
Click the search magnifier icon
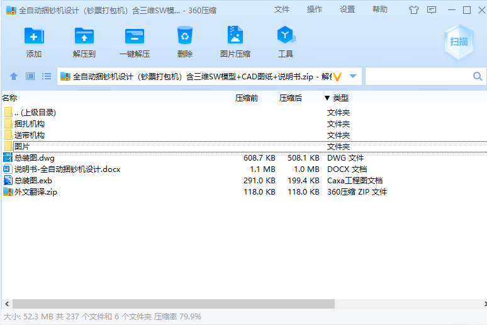(478, 76)
